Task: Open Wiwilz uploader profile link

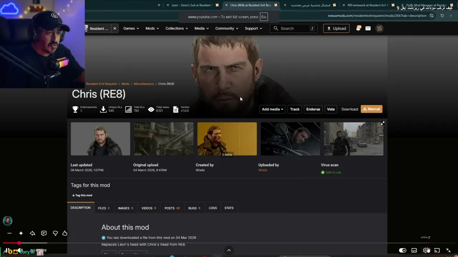Action: click(263, 170)
